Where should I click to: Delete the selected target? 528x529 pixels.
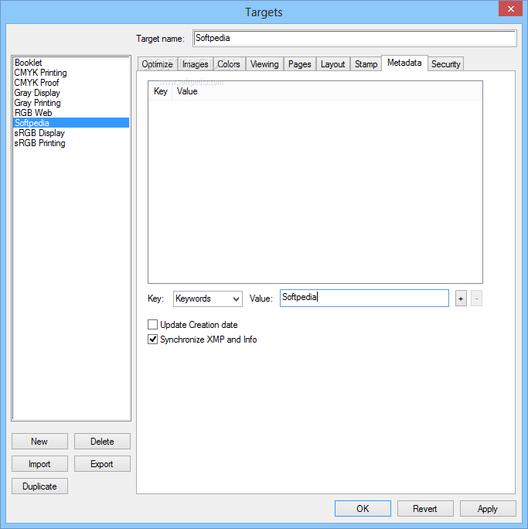(x=102, y=442)
